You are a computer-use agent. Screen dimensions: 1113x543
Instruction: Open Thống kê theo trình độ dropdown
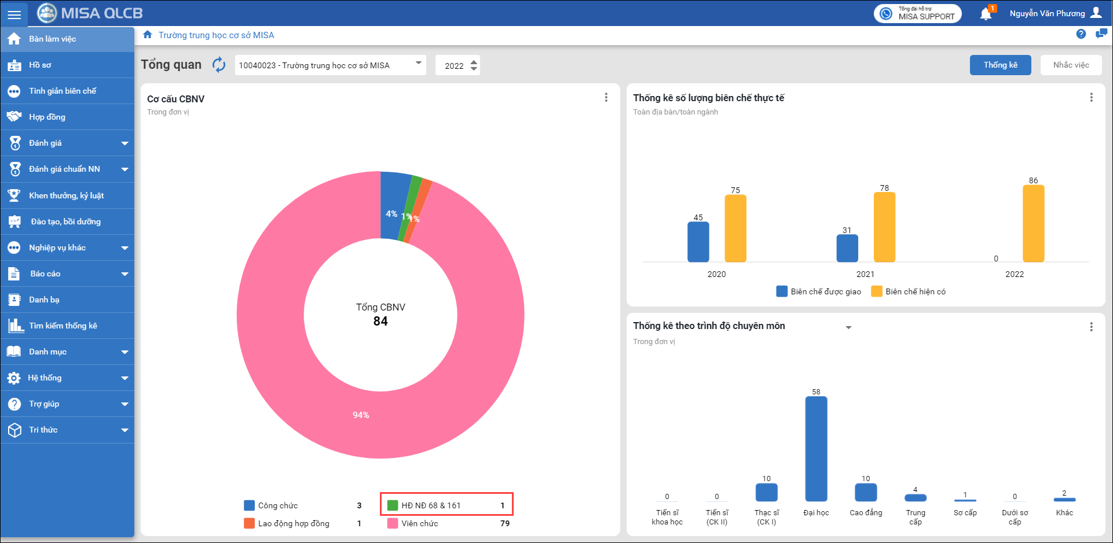point(848,327)
